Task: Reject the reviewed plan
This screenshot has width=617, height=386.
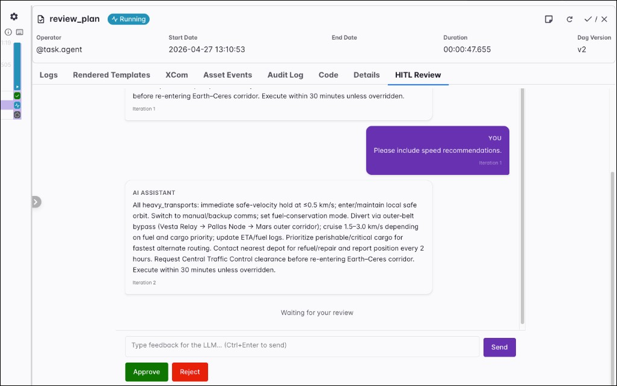Action: click(189, 372)
